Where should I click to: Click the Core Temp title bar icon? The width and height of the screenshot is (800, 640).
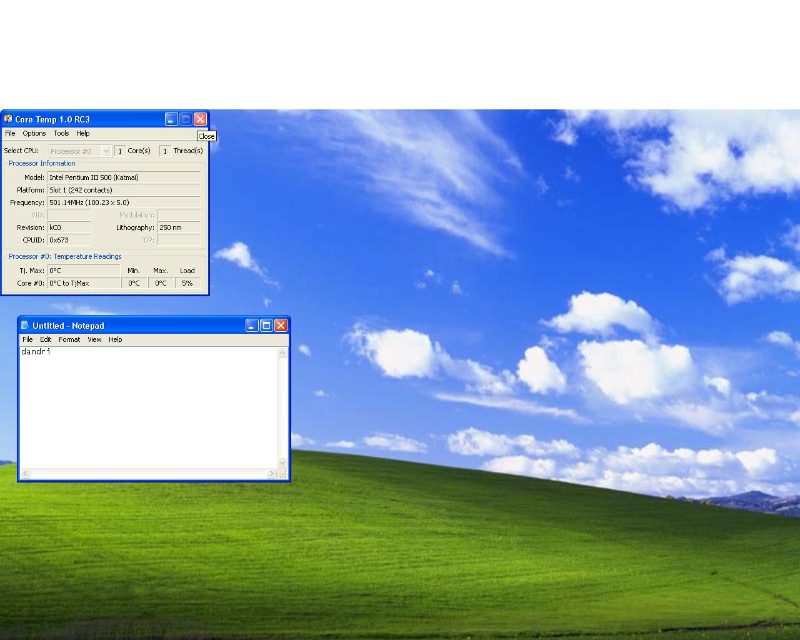(8, 119)
